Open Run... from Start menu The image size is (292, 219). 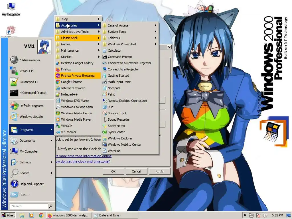click(31, 194)
